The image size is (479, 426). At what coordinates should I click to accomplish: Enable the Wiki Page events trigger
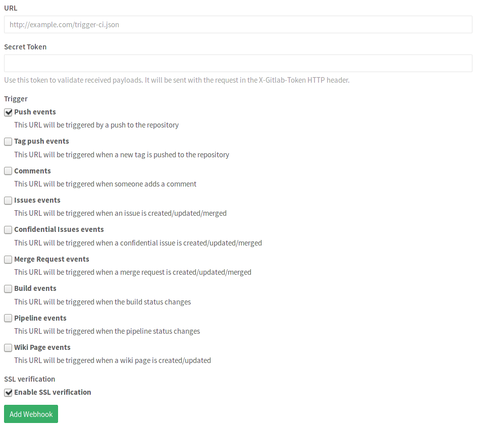[x=8, y=347]
